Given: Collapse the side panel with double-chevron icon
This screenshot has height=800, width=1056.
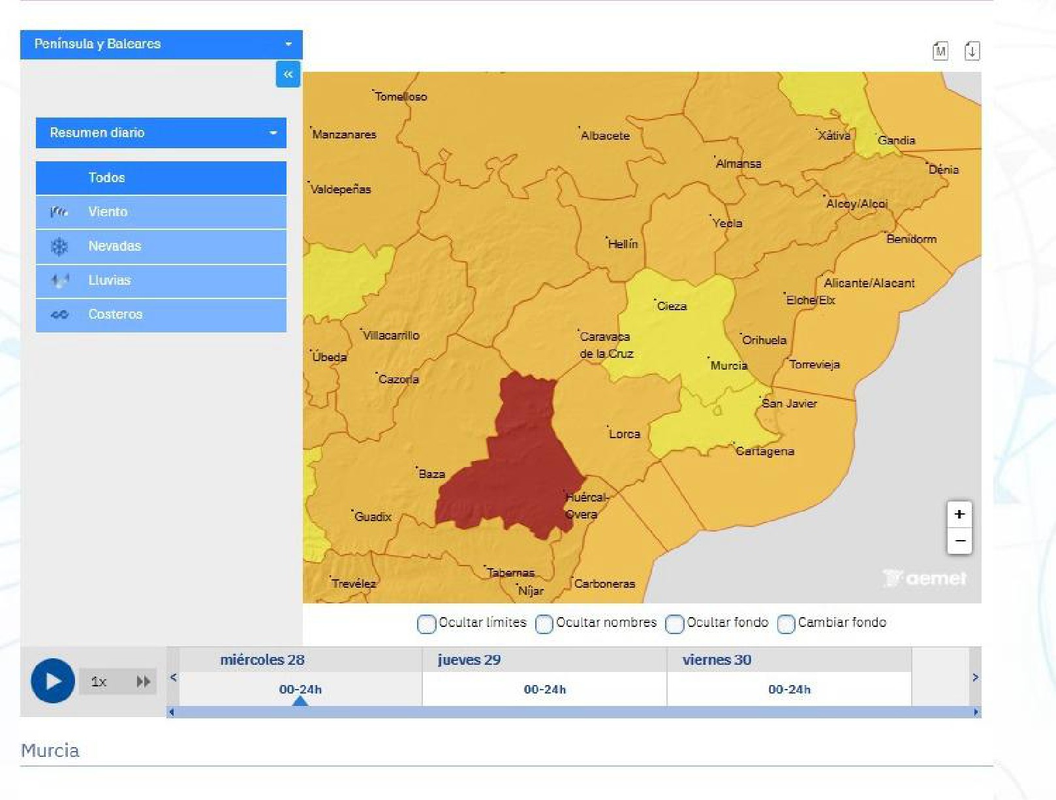Looking at the screenshot, I should (288, 74).
